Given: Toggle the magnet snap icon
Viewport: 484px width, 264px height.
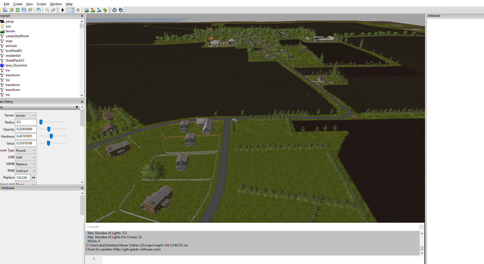Looking at the screenshot, I should [78, 10].
